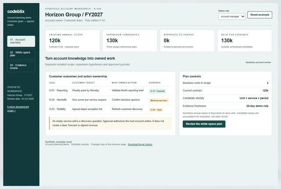Click Weekly pack by Monday target
The height and width of the screenshot is (189, 281).
click(86, 90)
